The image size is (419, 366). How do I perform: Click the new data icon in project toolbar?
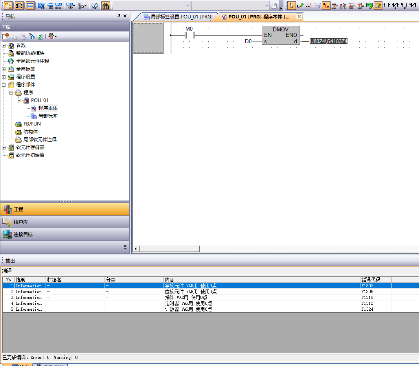coord(5,36)
